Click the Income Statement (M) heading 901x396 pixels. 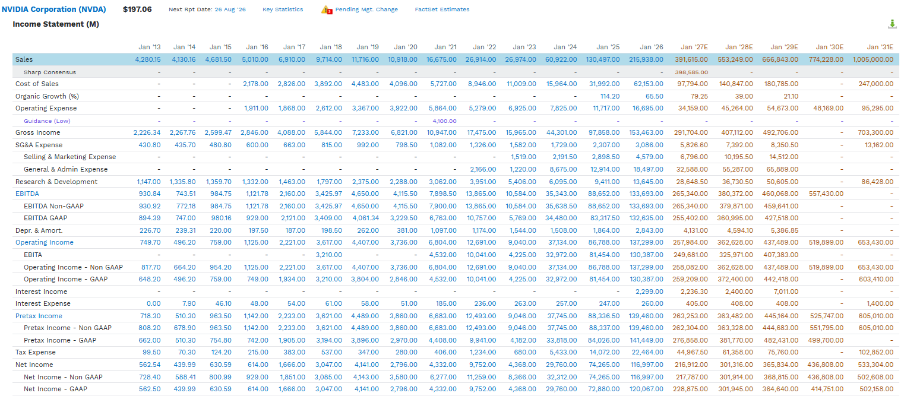tap(56, 24)
